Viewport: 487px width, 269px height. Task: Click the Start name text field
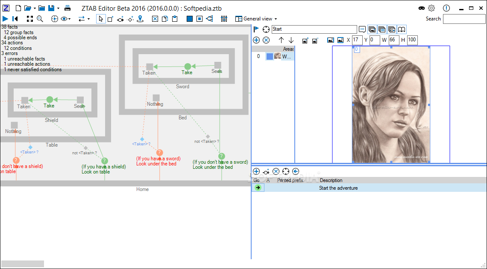314,29
